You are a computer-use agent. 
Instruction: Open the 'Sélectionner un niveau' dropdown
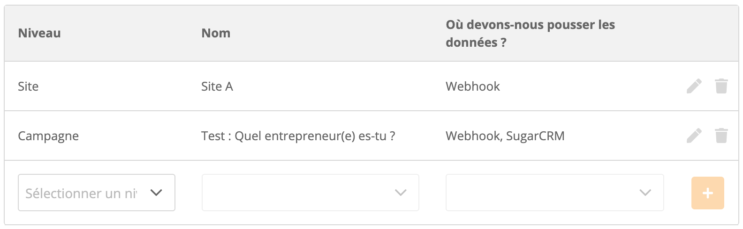click(x=97, y=193)
